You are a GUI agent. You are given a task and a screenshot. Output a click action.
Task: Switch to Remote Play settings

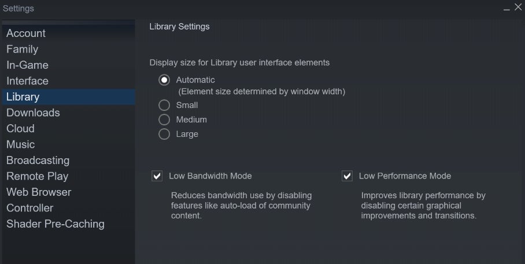[37, 176]
